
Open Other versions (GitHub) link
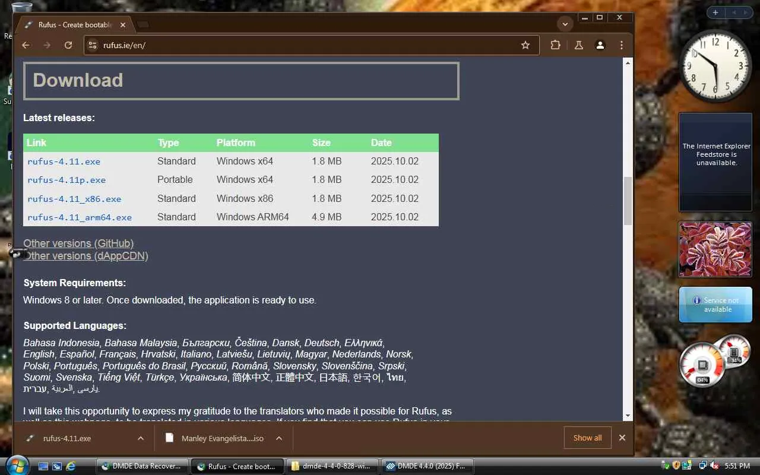pyautogui.click(x=78, y=243)
